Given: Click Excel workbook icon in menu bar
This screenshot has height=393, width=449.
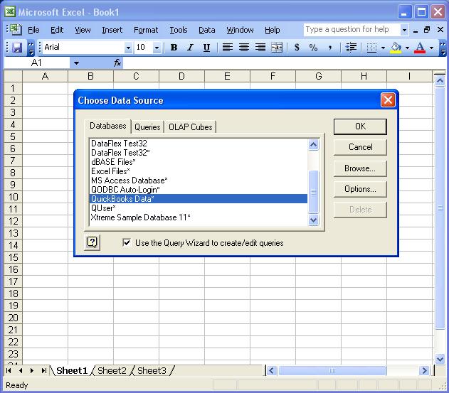Looking at the screenshot, I should [14, 29].
